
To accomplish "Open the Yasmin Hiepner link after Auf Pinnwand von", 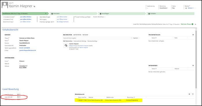I will tap(84, 47).
